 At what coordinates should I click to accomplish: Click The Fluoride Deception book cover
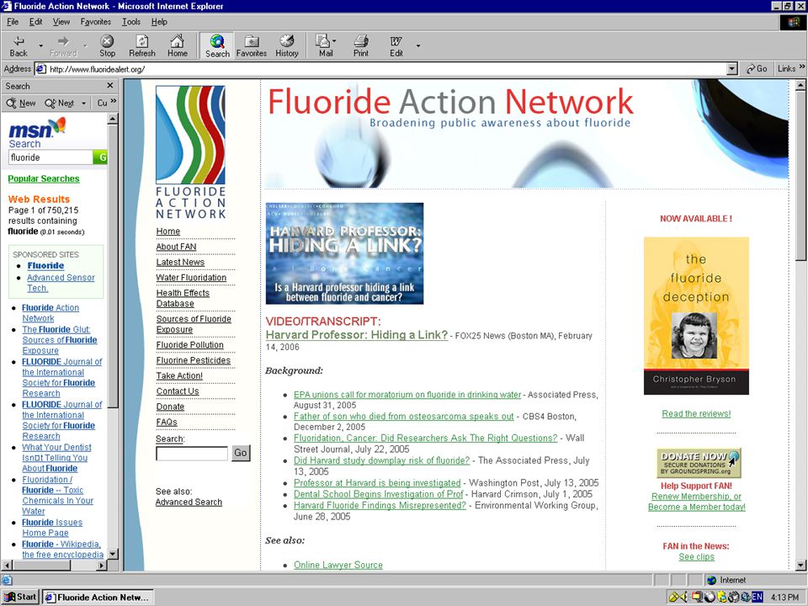point(696,316)
